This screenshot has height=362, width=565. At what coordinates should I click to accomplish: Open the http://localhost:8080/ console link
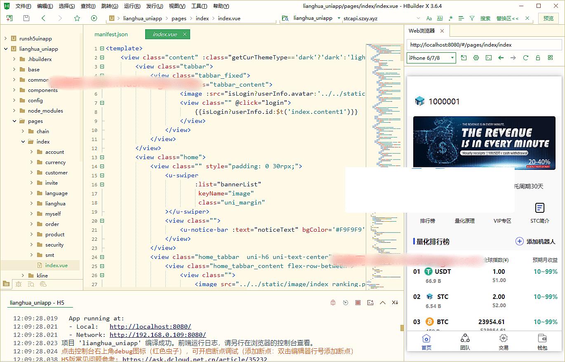tap(150, 327)
